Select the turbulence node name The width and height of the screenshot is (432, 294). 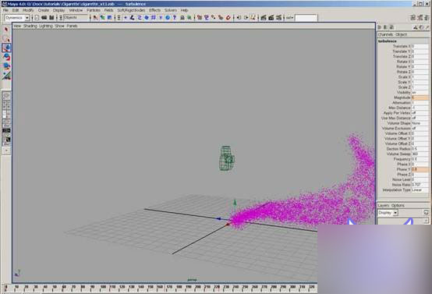point(387,41)
